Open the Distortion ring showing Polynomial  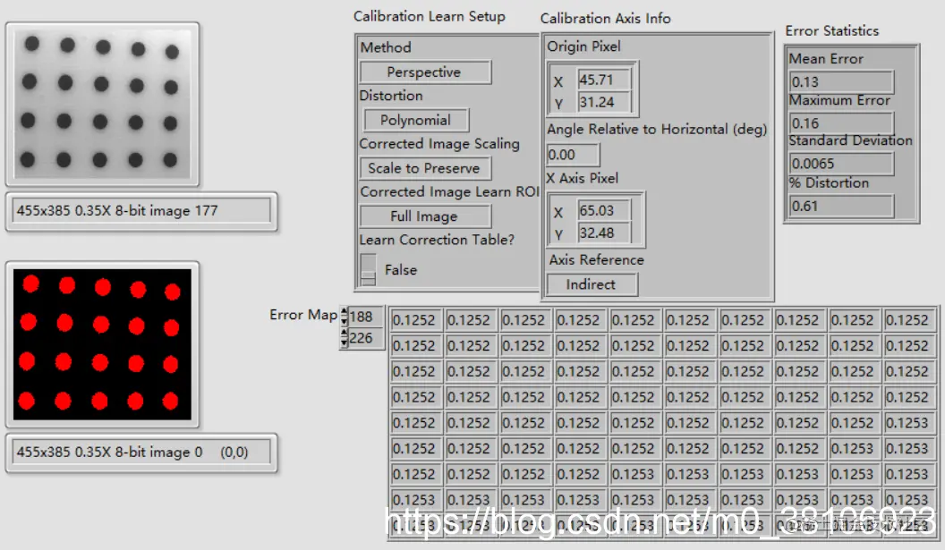tap(416, 120)
